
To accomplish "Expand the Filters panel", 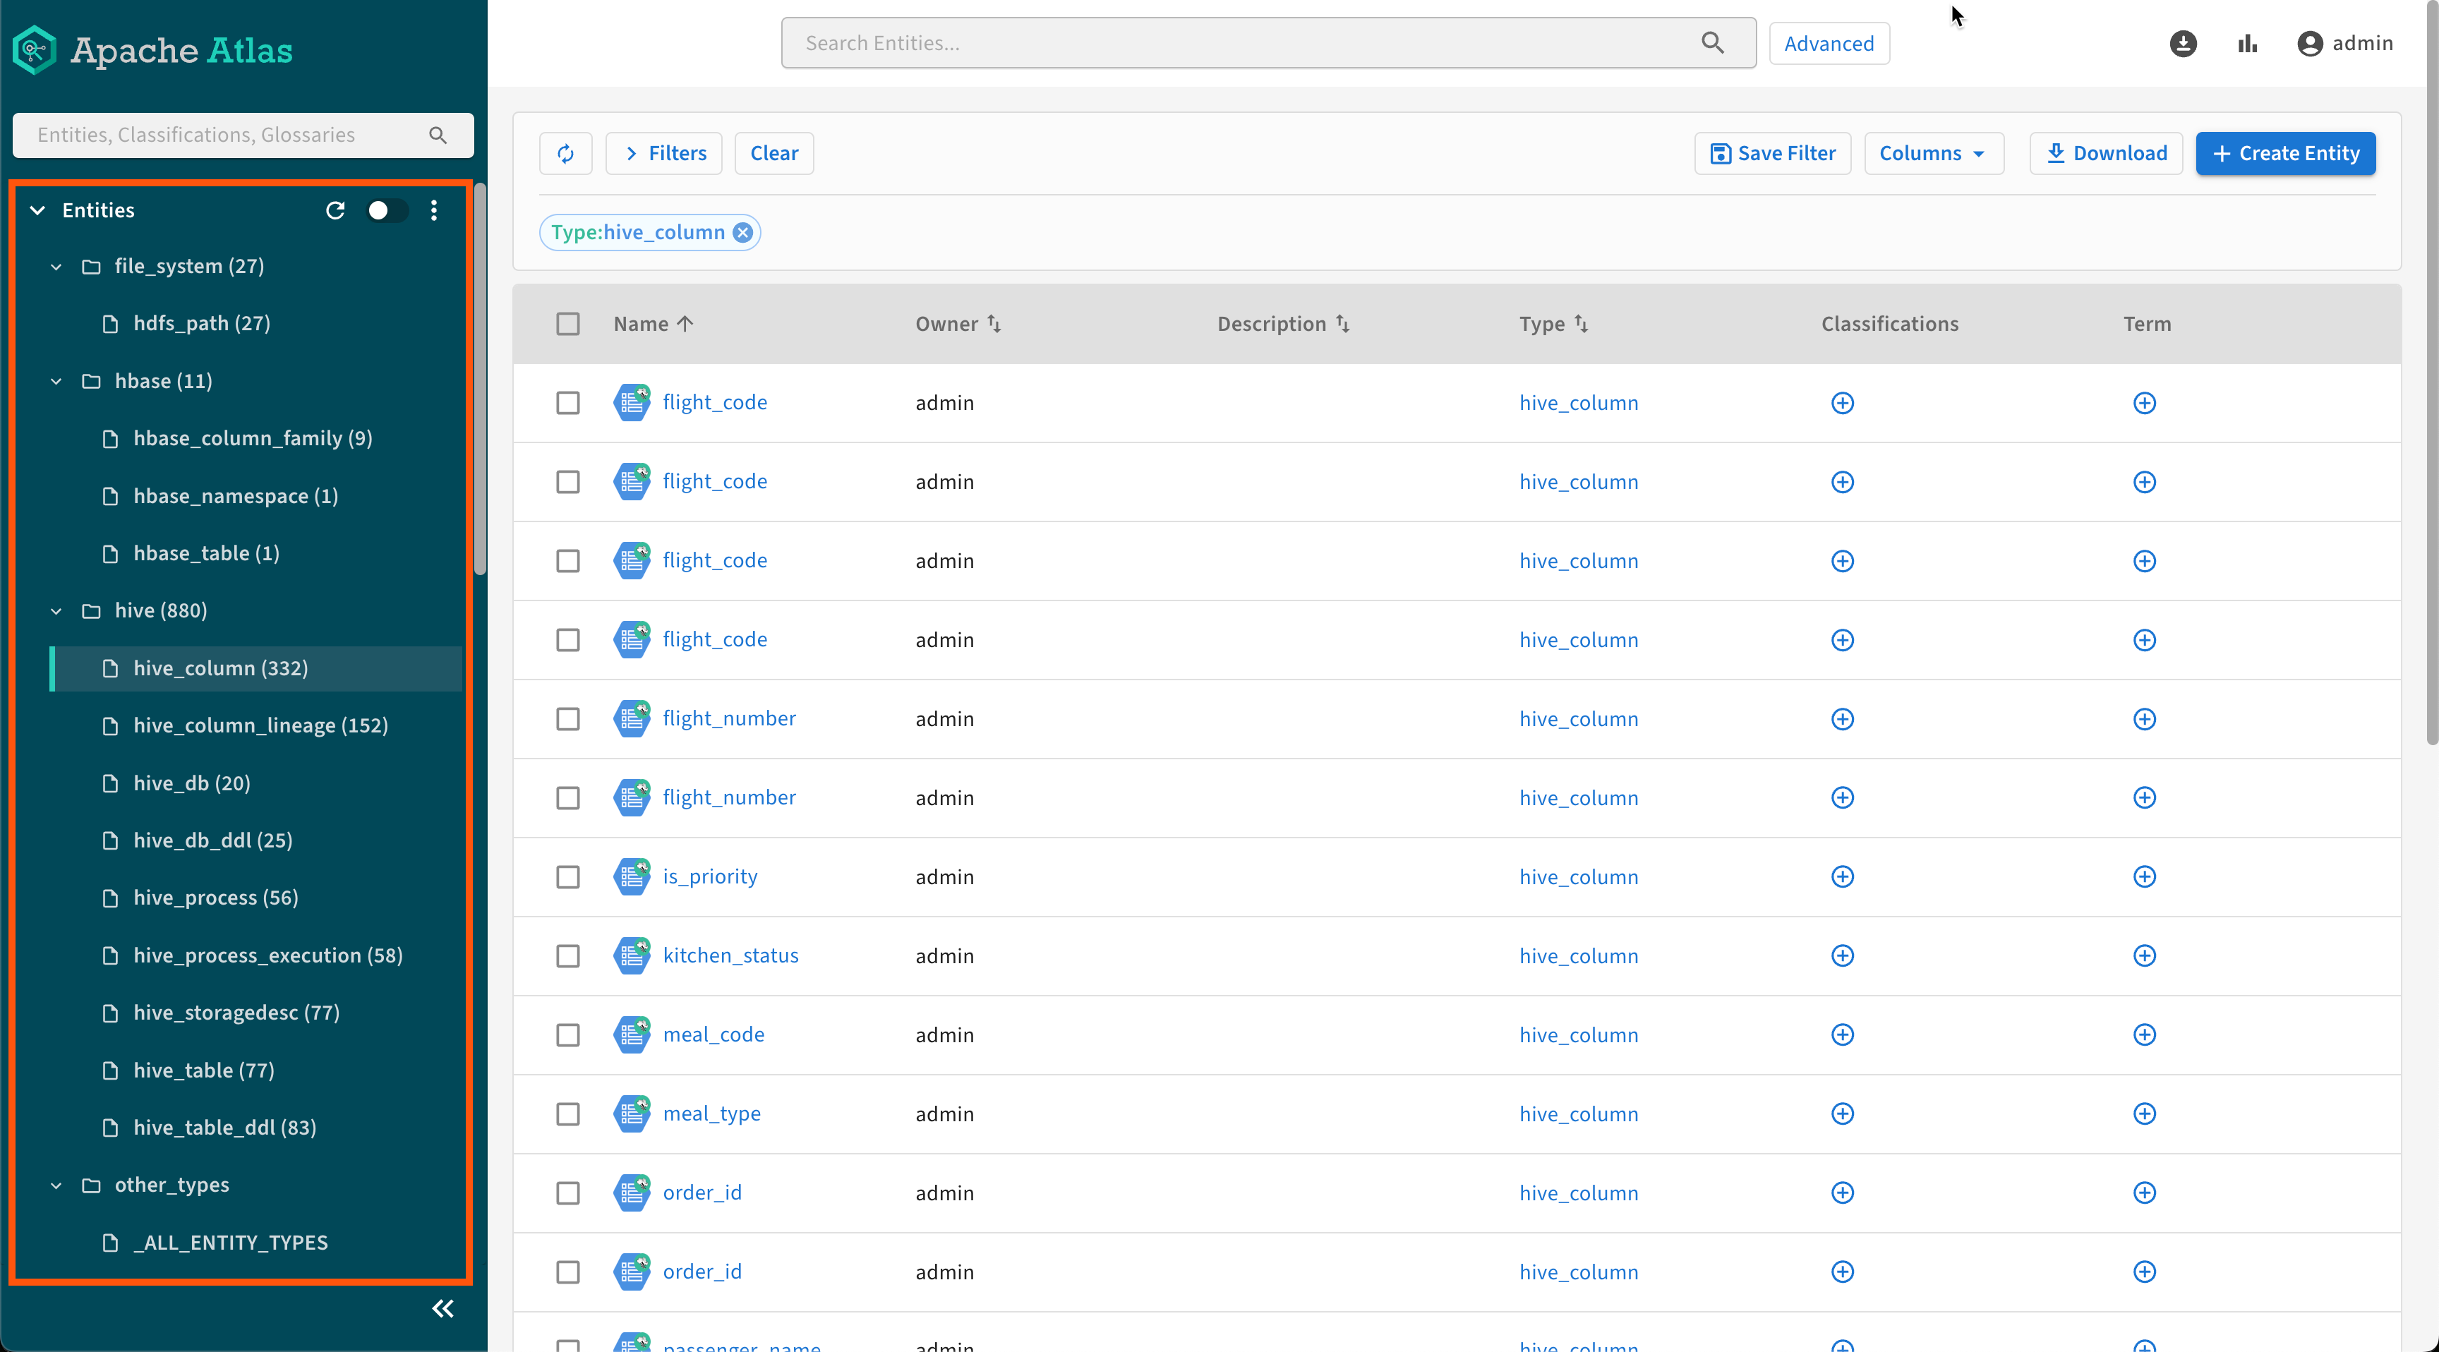I will tap(663, 153).
